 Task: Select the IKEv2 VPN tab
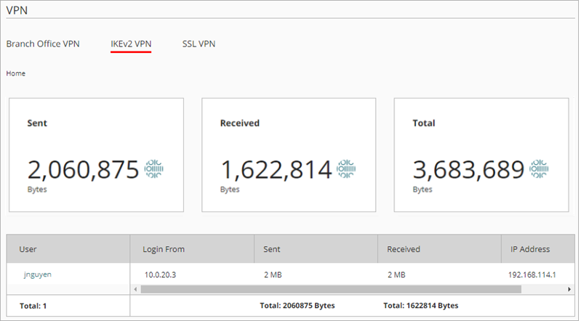click(x=131, y=44)
